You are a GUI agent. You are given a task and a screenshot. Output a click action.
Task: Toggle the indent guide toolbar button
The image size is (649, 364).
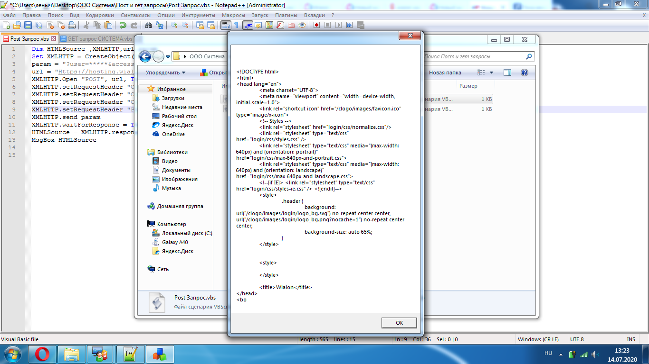pyautogui.click(x=248, y=25)
